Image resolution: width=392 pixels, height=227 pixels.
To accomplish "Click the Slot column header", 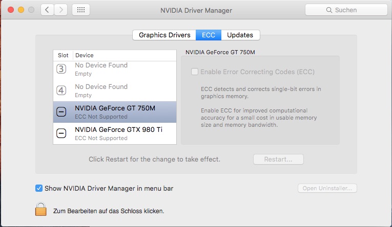I will click(63, 55).
